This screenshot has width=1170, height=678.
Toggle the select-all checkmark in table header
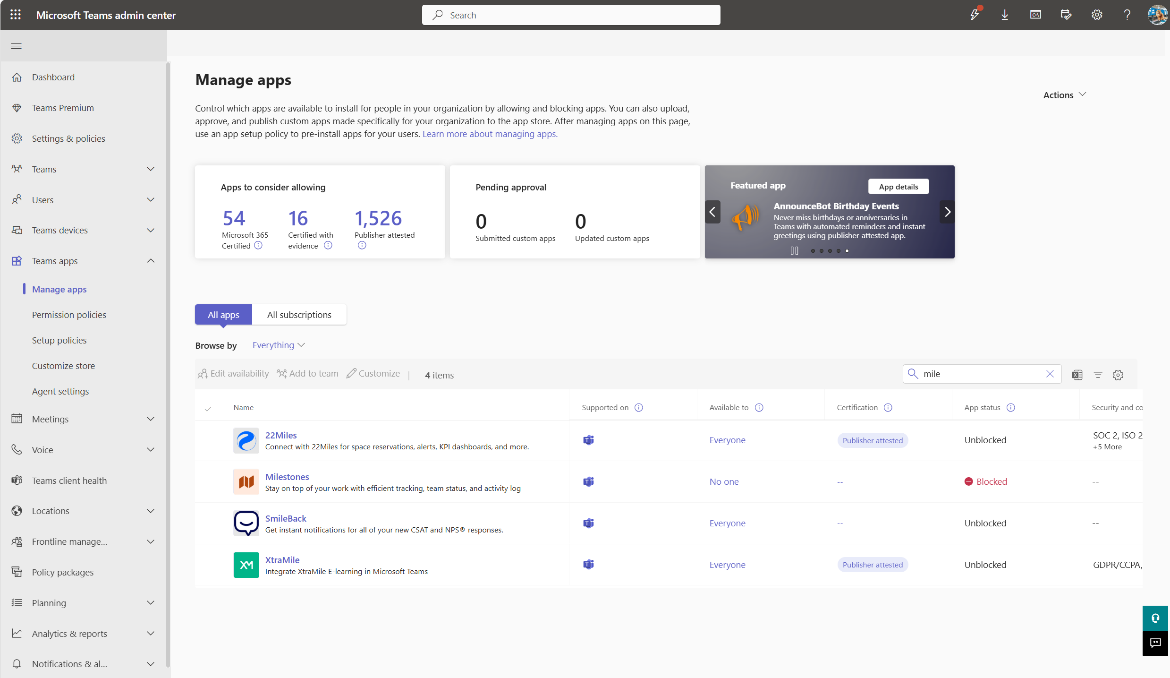[208, 408]
